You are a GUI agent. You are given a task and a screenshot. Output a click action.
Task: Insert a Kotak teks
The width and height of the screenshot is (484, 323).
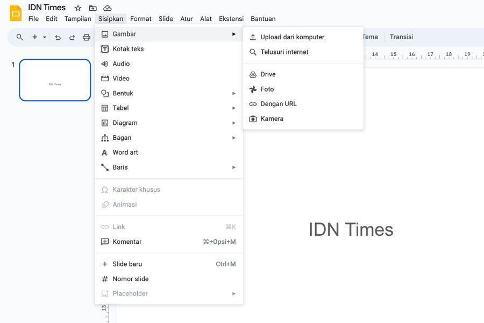169,49
